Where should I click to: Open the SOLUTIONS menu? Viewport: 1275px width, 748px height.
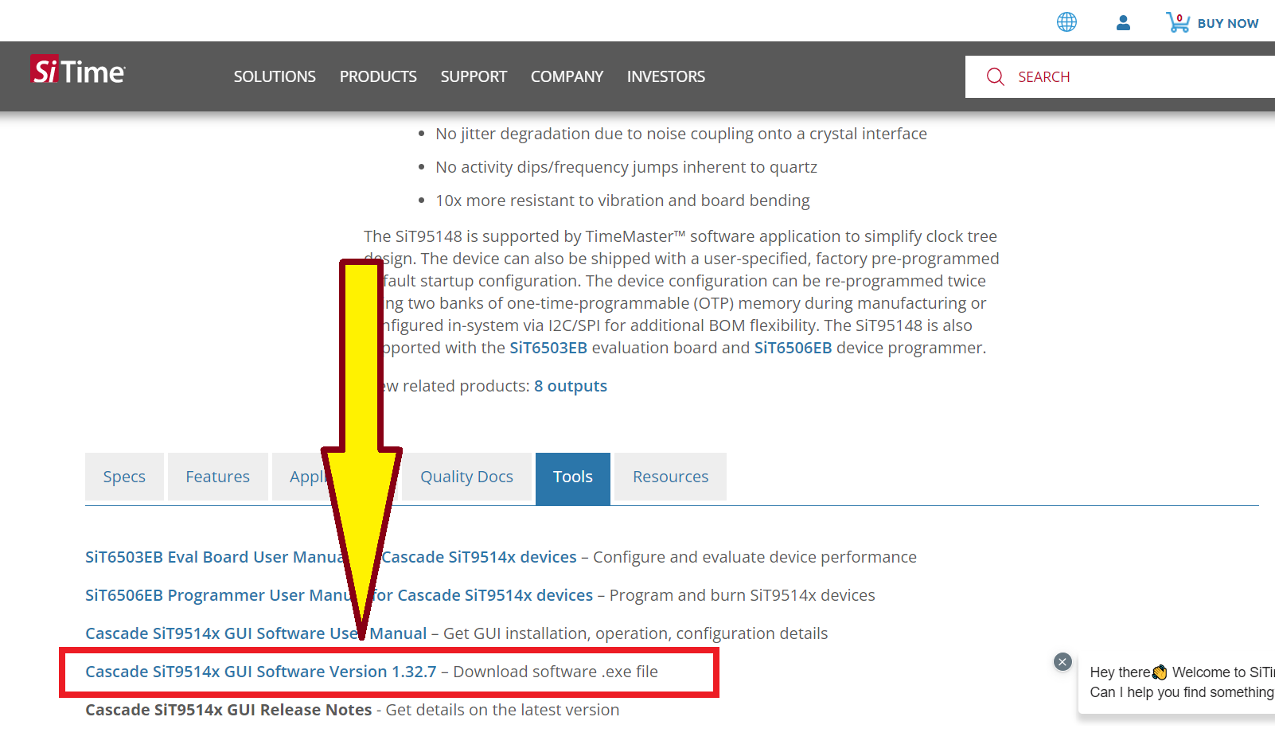pyautogui.click(x=275, y=76)
